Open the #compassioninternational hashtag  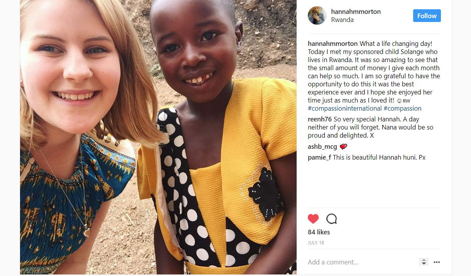coord(345,108)
